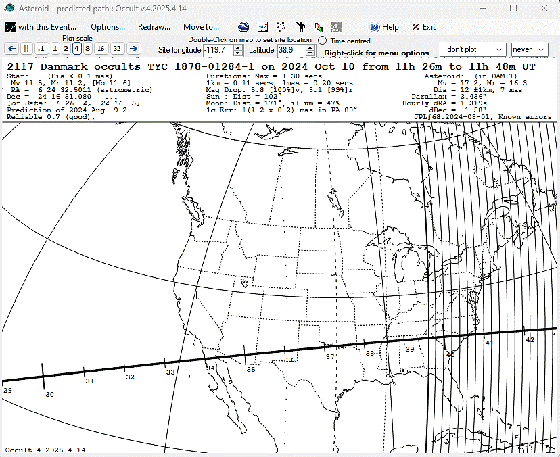Move the map right with the blue arrow
This screenshot has height=457, width=560.
133,49
